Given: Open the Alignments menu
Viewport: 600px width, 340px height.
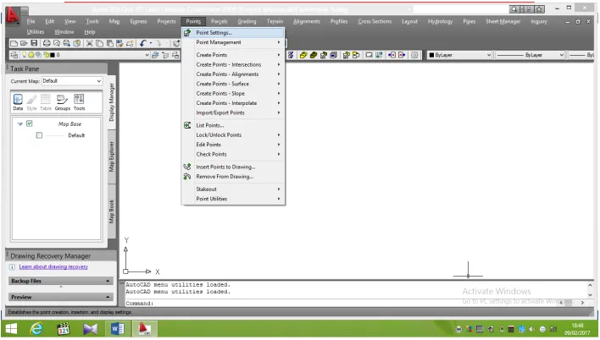Looking at the screenshot, I should [x=307, y=21].
